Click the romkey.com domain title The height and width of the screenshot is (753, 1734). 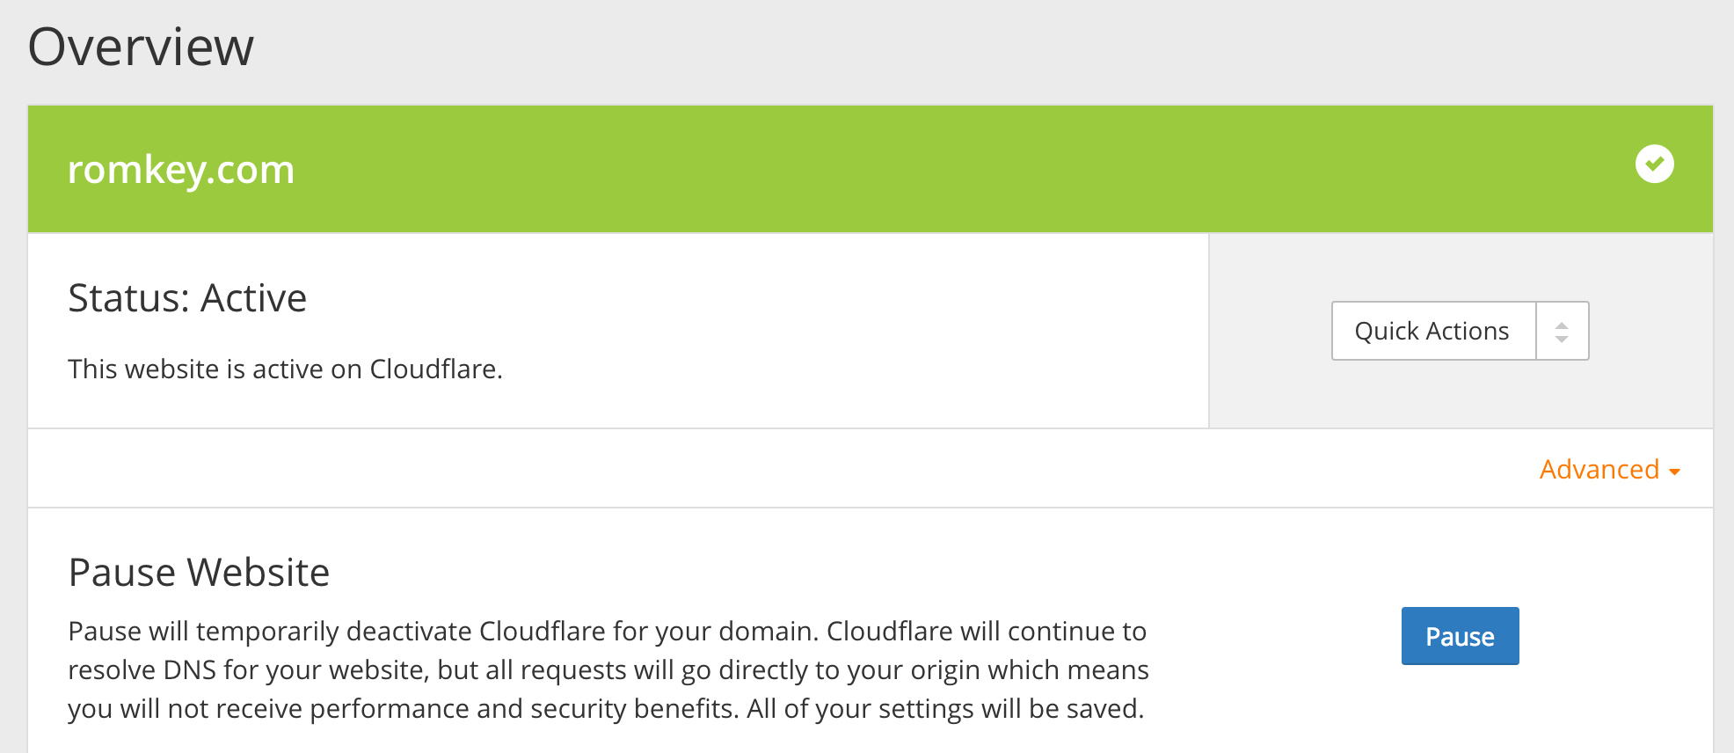click(x=181, y=169)
